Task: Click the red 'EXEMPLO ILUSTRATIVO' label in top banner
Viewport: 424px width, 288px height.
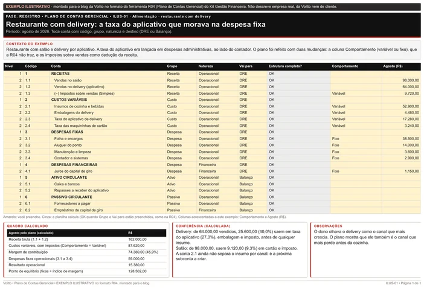Action: (28, 7)
